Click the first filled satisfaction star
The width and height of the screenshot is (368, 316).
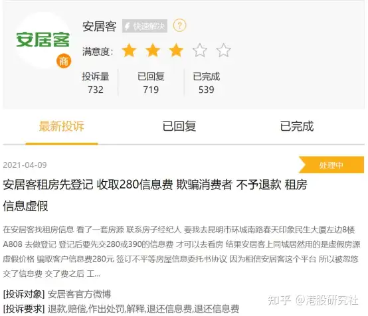(x=129, y=50)
